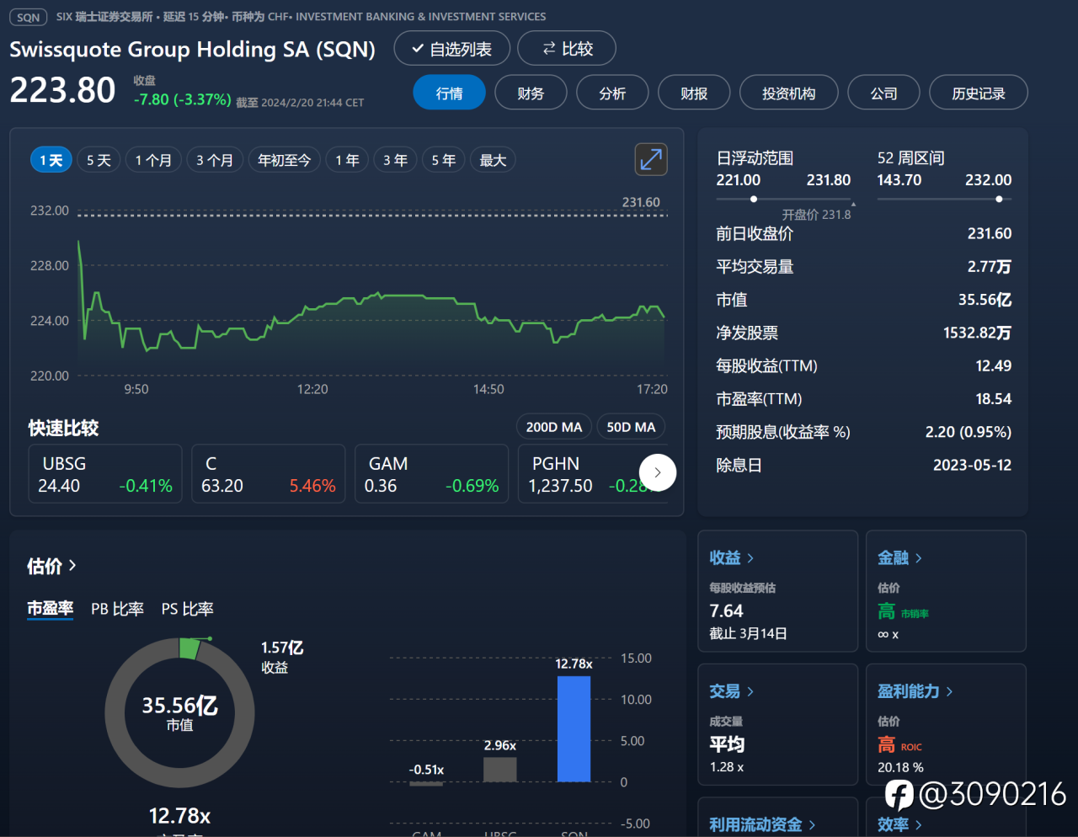
Task: Click the GAM -0.51x bar
Action: point(426,784)
